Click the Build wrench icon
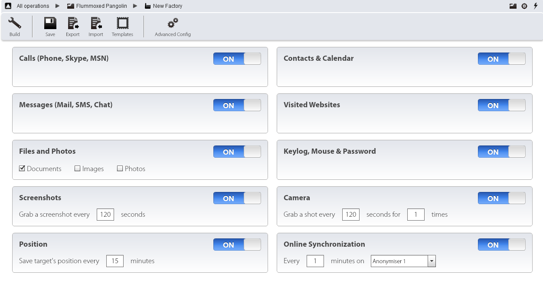The height and width of the screenshot is (281, 543). [x=15, y=23]
